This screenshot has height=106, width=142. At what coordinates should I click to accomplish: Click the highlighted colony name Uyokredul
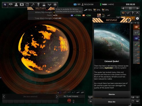108,68
